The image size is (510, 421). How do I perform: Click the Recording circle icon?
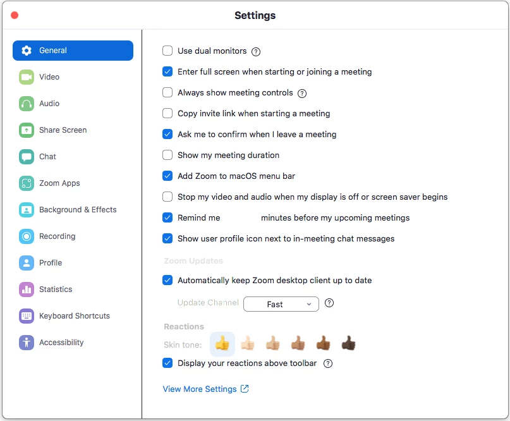pyautogui.click(x=27, y=236)
